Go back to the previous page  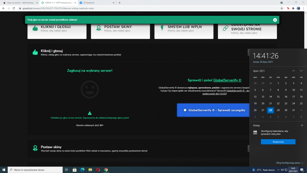tap(3, 8)
